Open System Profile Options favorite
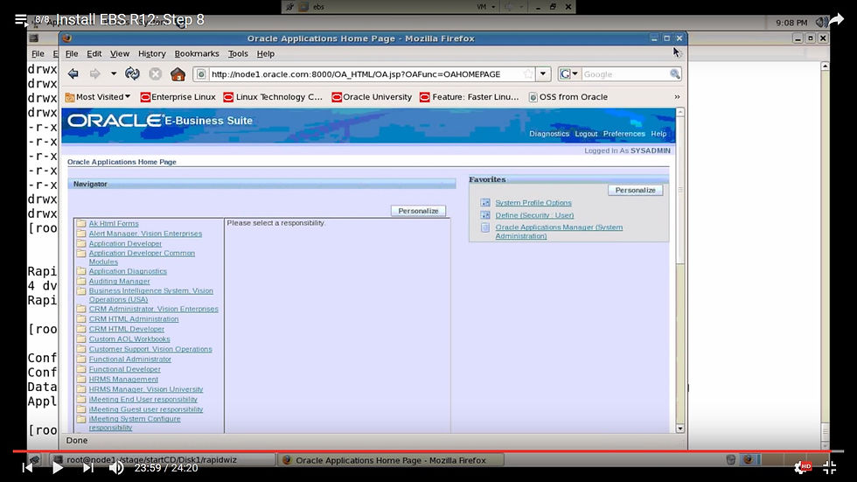The image size is (857, 482). click(x=533, y=203)
